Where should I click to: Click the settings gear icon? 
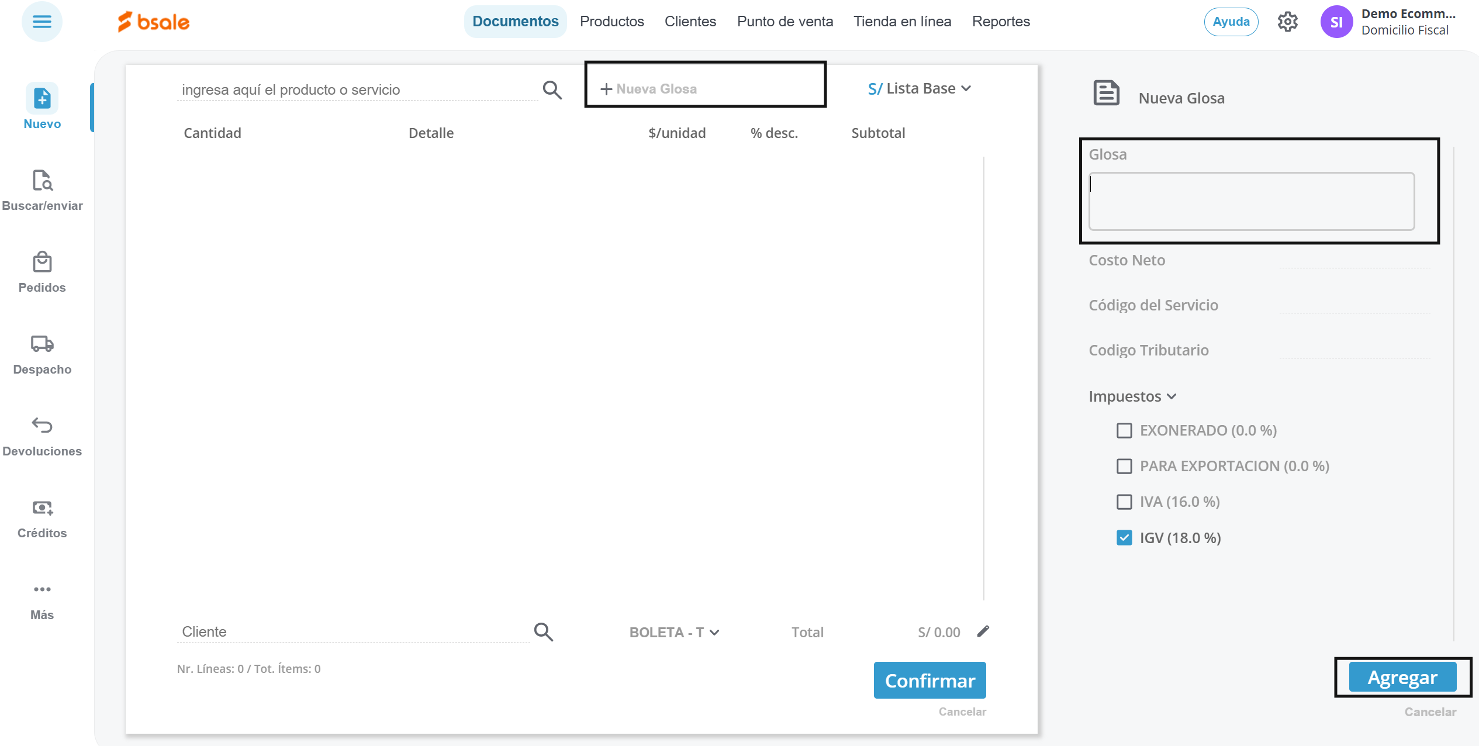tap(1287, 22)
